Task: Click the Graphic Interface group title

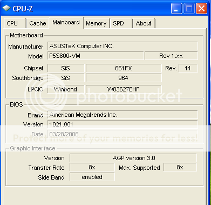Action: tap(32, 148)
